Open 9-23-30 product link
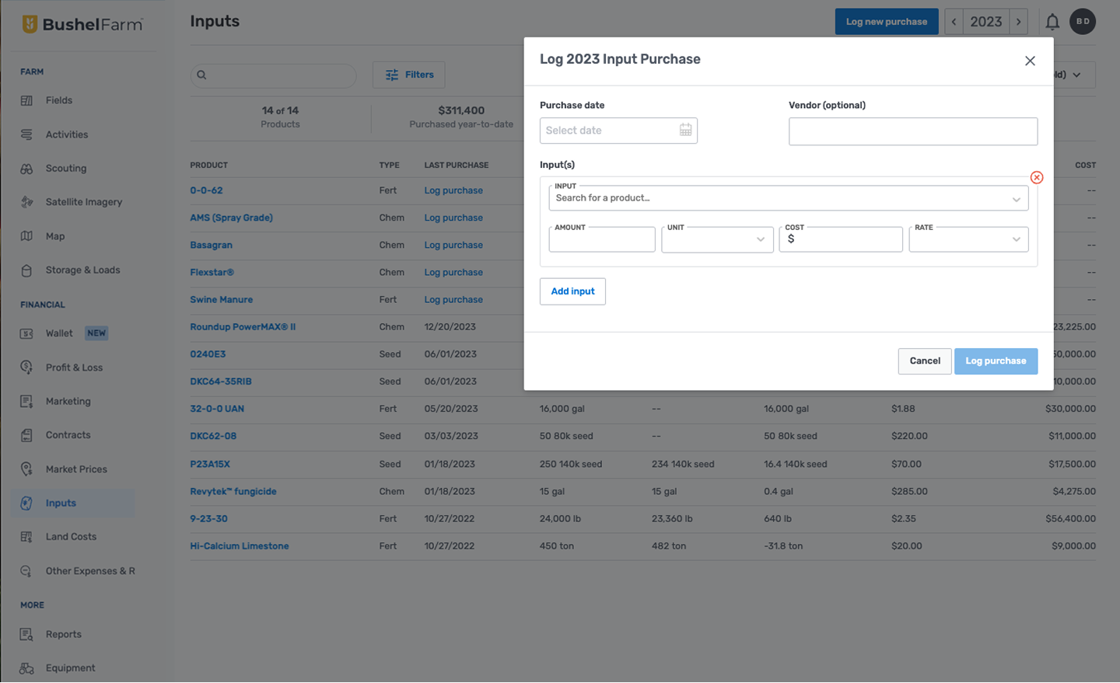 pyautogui.click(x=208, y=519)
